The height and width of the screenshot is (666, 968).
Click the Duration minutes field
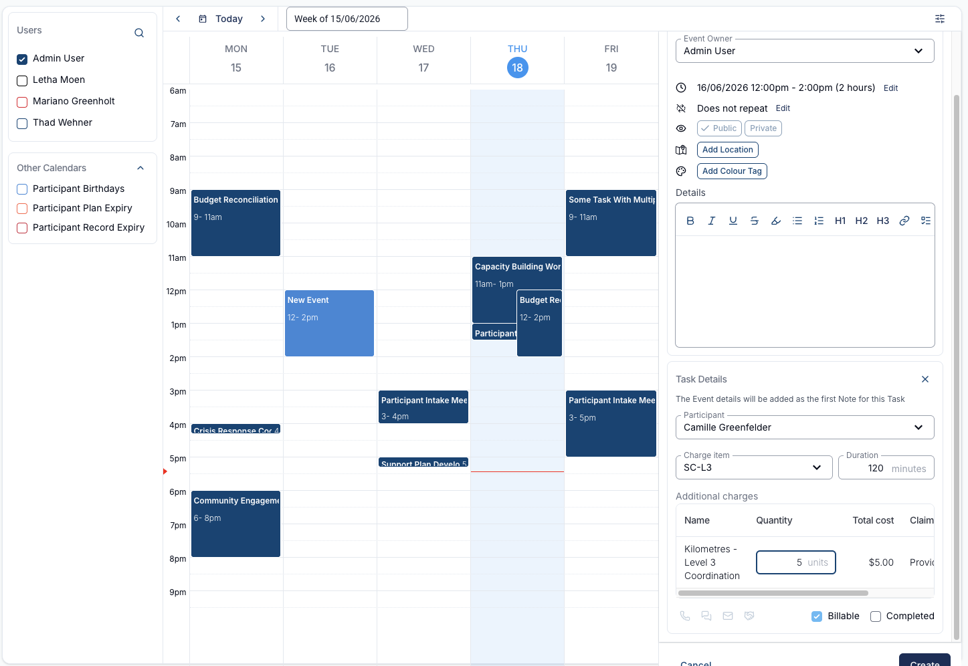[886, 467]
